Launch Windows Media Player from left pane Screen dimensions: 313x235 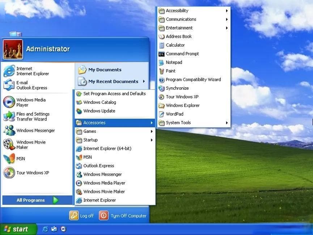pyautogui.click(x=37, y=102)
